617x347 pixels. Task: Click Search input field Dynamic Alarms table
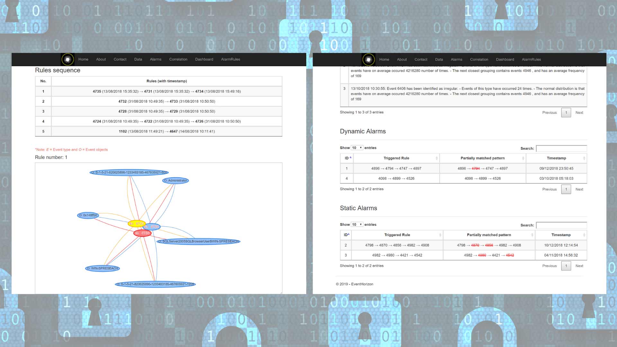(x=561, y=148)
